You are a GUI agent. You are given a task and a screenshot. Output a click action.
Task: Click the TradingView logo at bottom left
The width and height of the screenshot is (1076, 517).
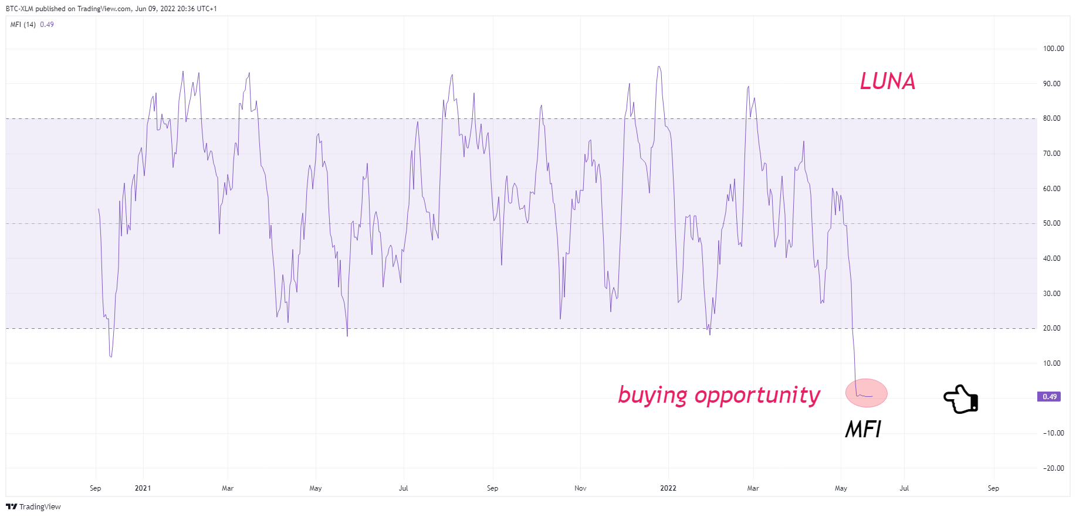click(x=33, y=506)
